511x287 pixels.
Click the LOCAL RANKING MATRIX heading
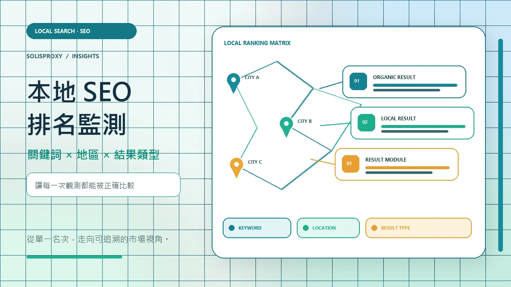(x=257, y=43)
